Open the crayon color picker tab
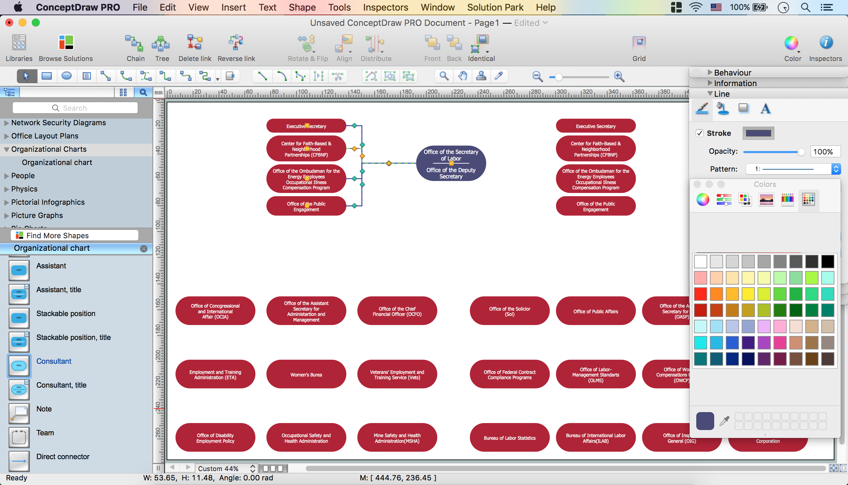848x485 pixels. (787, 199)
